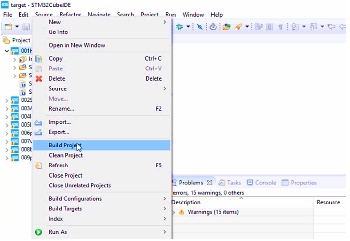The height and width of the screenshot is (241, 350).
Task: Expand the Includes folder node under 001
Action: click(15, 60)
